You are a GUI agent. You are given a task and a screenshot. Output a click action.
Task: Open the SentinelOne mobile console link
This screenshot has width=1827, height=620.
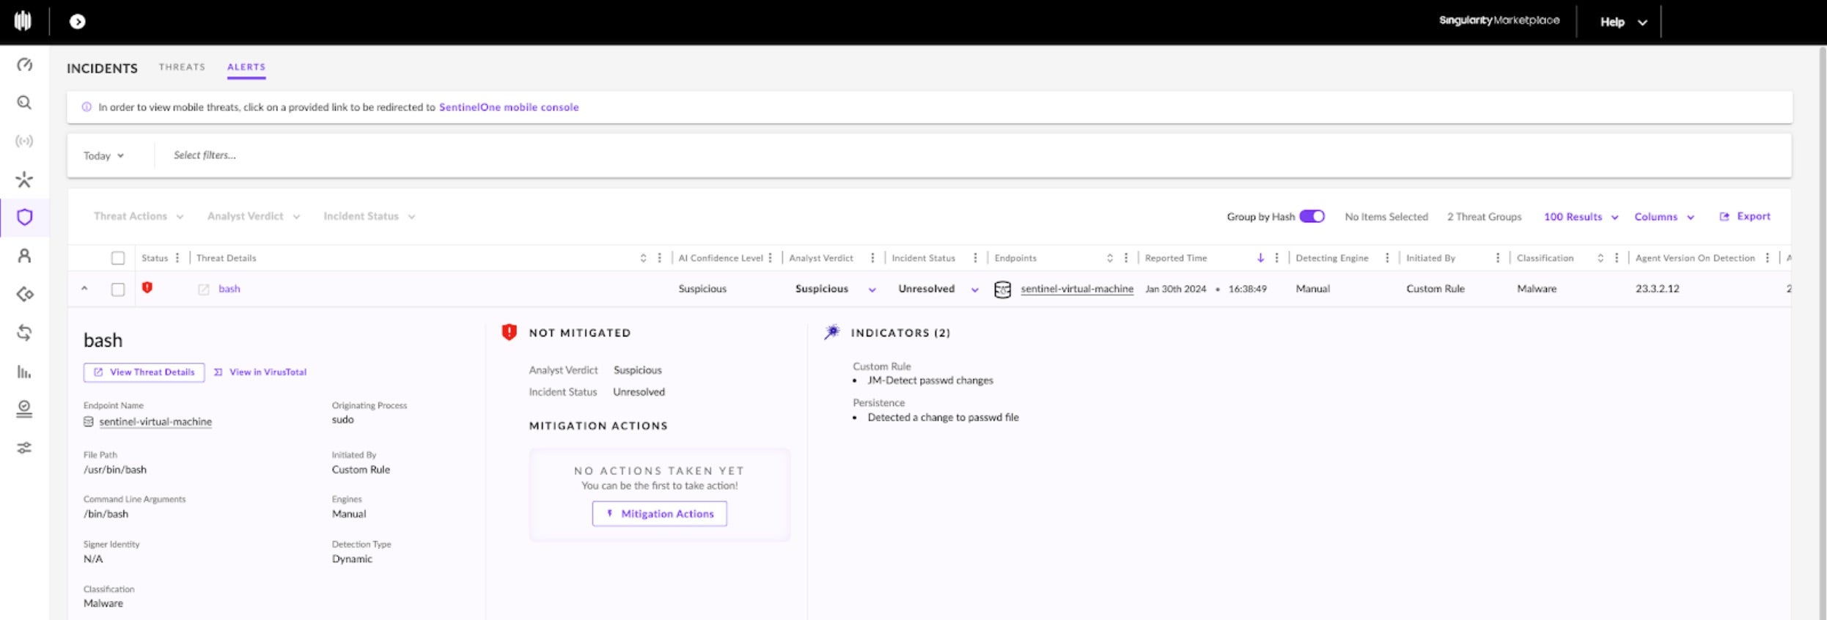click(508, 107)
